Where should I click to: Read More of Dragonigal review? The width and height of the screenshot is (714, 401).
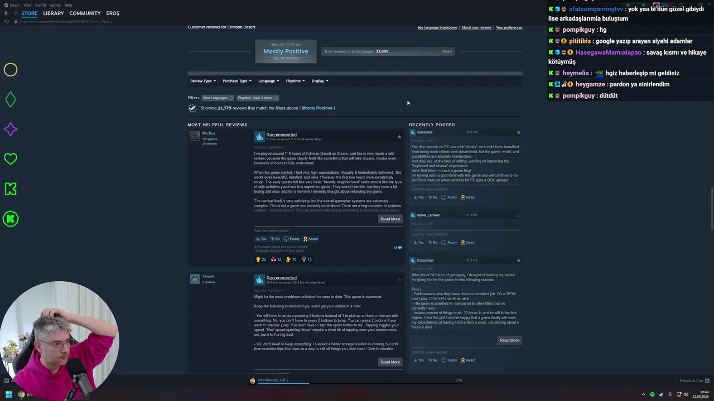coord(509,340)
